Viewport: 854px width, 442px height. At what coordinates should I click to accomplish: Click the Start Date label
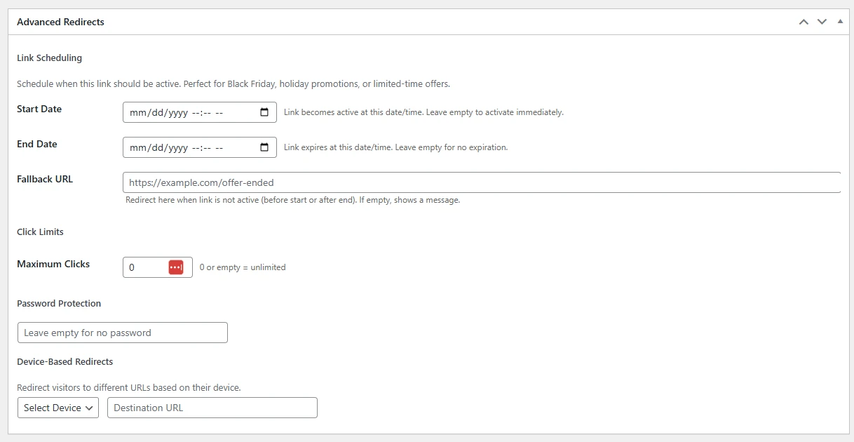click(x=39, y=109)
